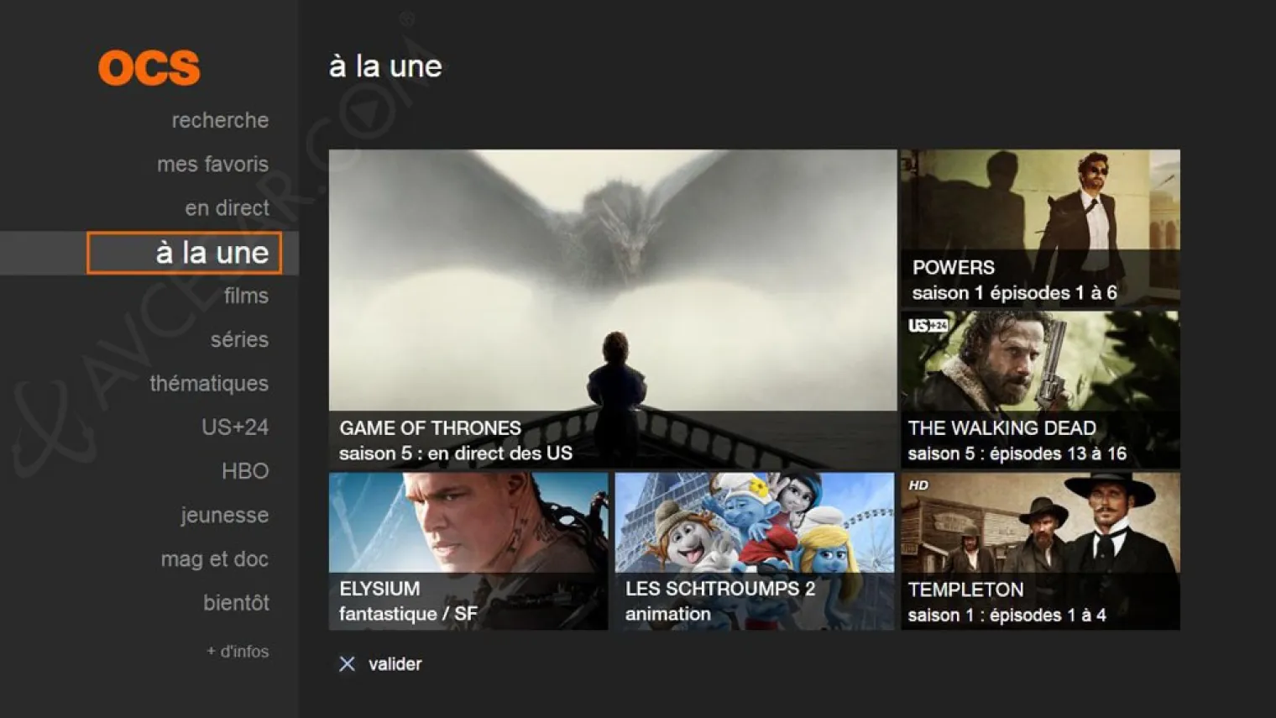Open the Powers season 1 tile

(1040, 228)
